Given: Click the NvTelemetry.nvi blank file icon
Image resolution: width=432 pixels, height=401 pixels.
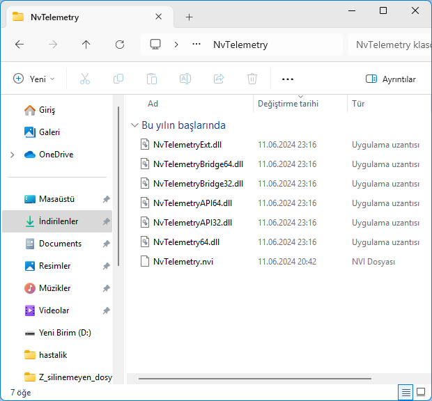Looking at the screenshot, I should (x=145, y=262).
